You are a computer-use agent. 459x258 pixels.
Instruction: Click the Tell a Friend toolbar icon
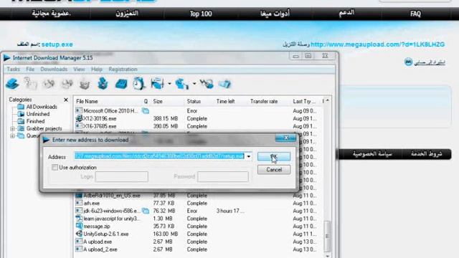pos(224,84)
